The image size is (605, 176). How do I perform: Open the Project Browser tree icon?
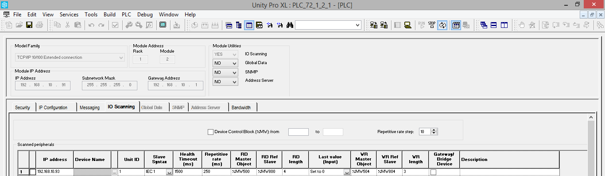point(239,25)
